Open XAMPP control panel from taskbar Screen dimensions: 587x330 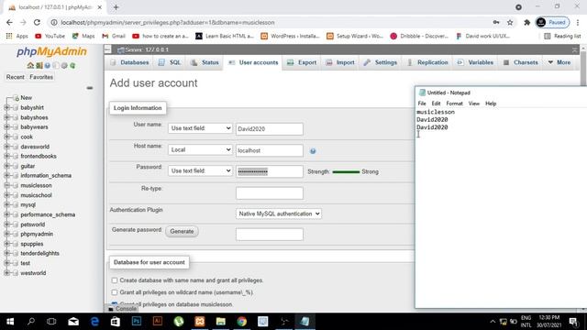200,322
